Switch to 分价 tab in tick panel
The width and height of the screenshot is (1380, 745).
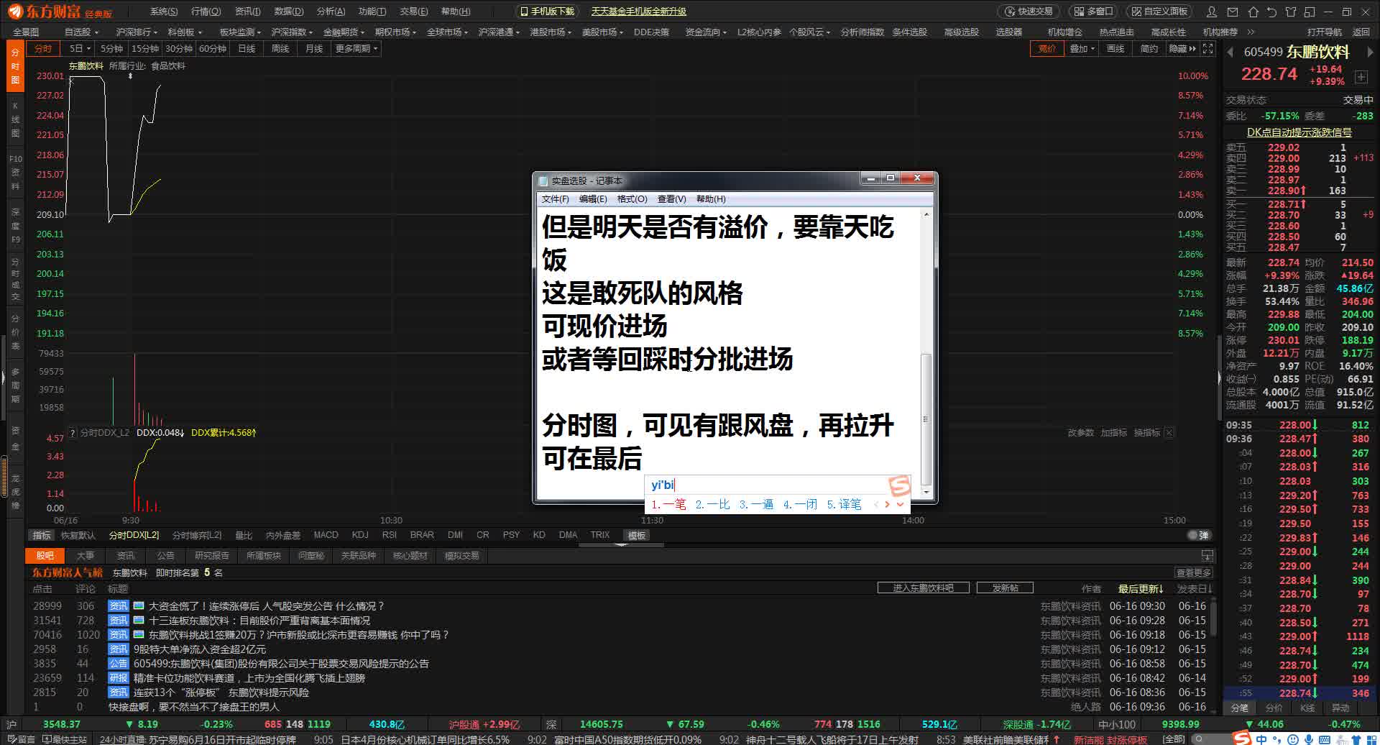(x=1274, y=708)
